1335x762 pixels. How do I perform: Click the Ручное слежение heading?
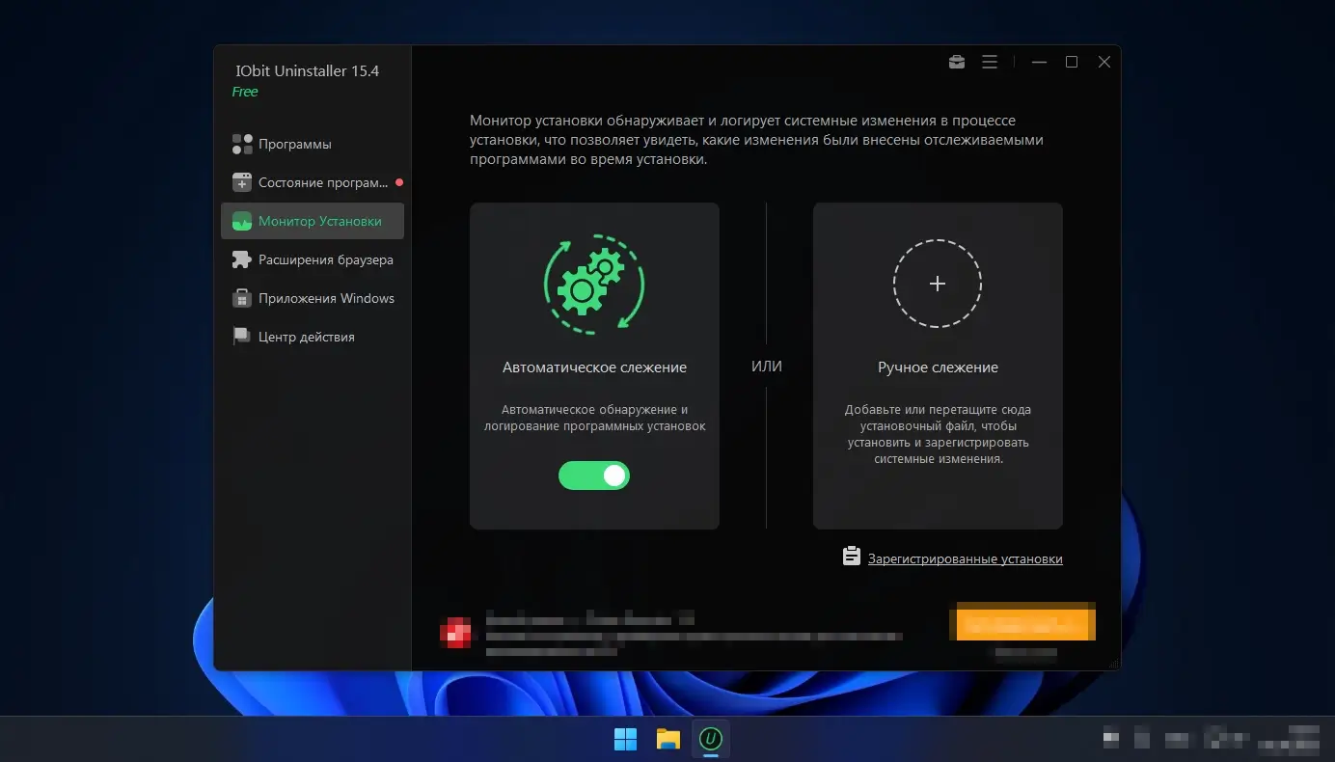(938, 367)
